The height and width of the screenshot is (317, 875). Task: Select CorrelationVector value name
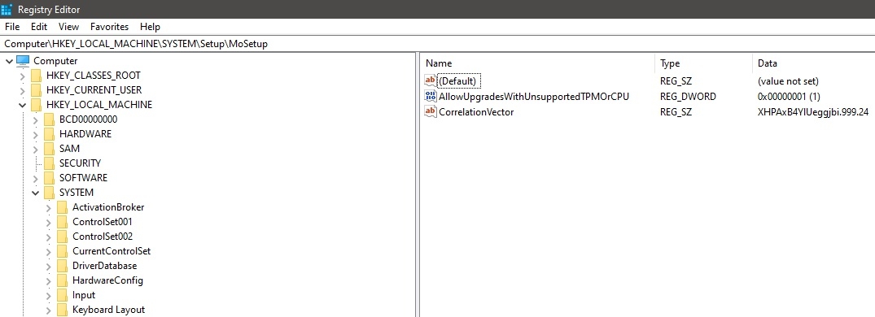pyautogui.click(x=476, y=112)
